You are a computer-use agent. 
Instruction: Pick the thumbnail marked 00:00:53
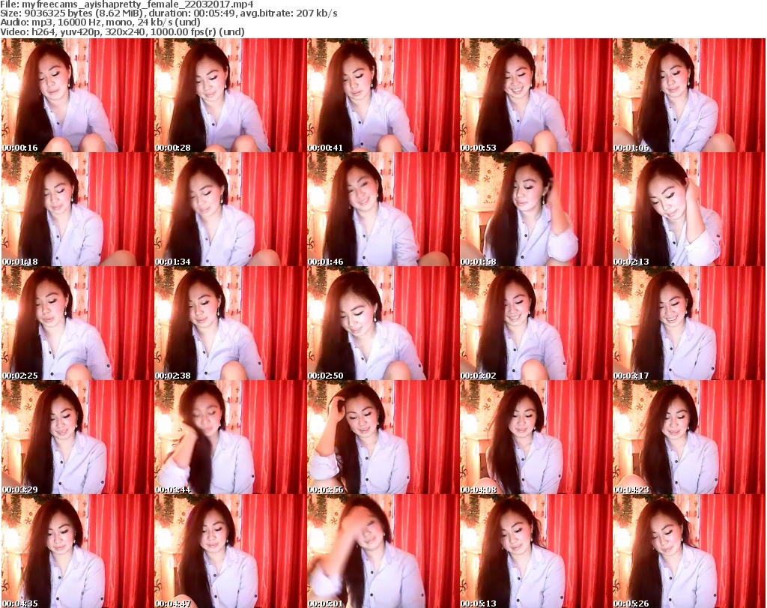pyautogui.click(x=536, y=95)
